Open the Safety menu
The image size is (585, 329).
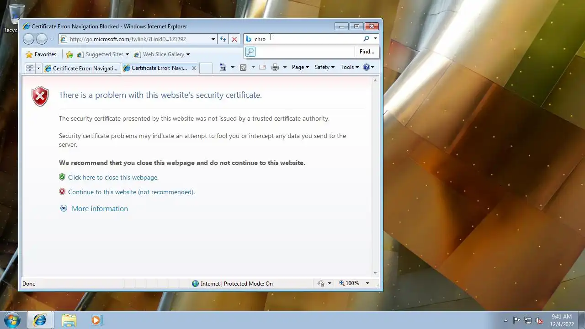click(324, 67)
